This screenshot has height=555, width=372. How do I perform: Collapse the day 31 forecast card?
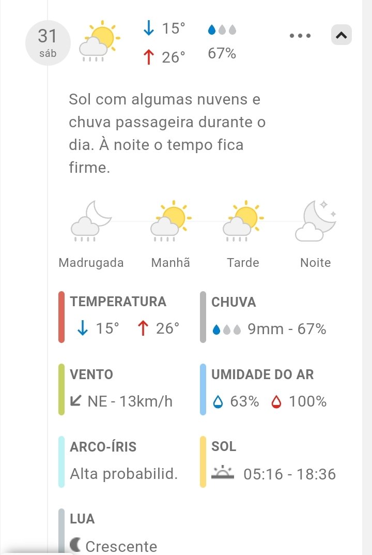click(341, 35)
